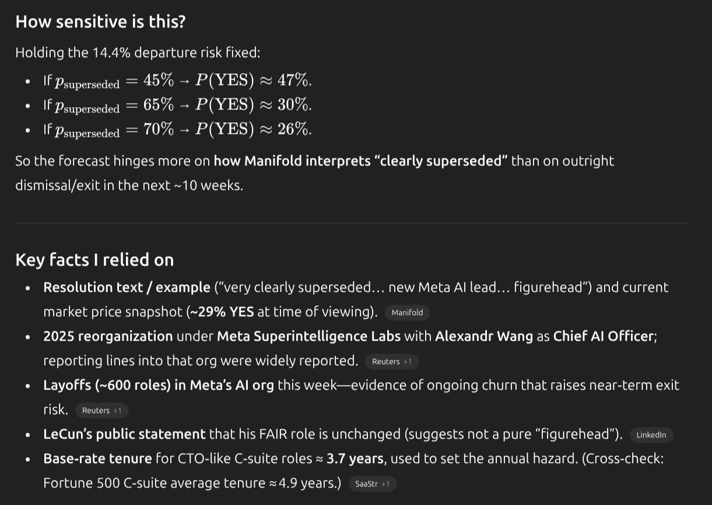The height and width of the screenshot is (505, 712).
Task: Click the Reuters source chip after "widely reported"
Action: [391, 362]
